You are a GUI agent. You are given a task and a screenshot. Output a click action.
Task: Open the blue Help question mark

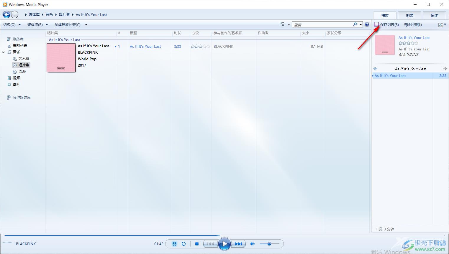tap(367, 24)
